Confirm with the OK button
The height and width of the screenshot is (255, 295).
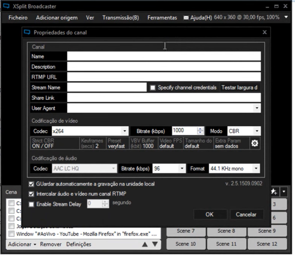click(210, 214)
